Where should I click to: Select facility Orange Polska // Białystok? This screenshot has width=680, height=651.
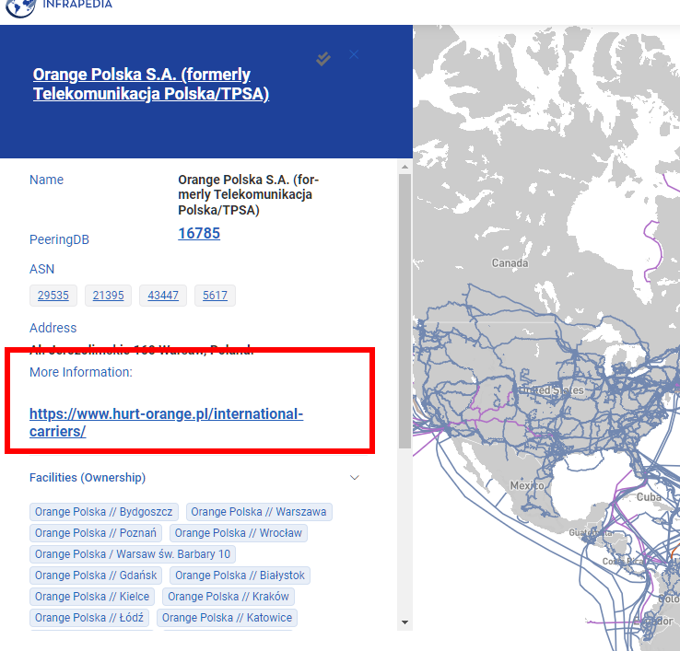point(240,575)
